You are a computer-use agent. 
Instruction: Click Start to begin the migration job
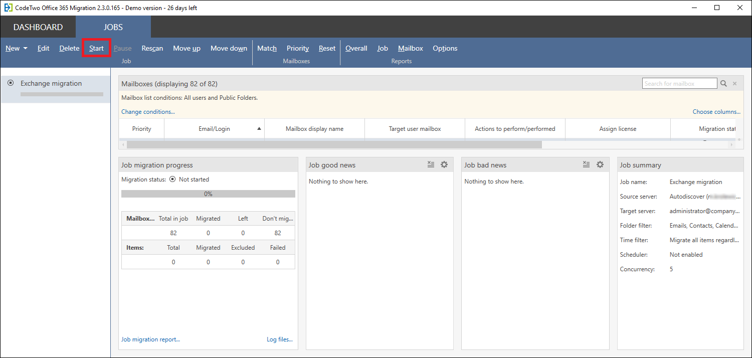tap(96, 48)
